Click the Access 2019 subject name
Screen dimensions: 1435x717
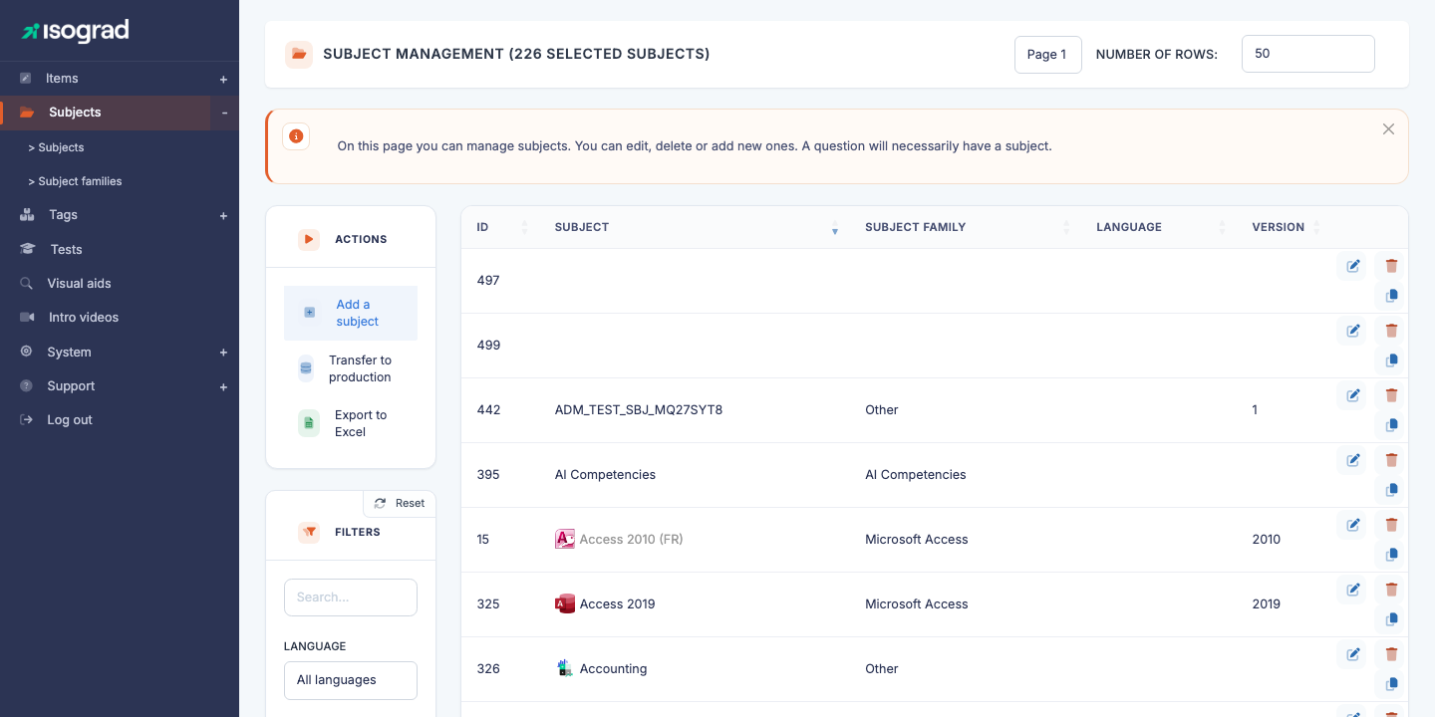click(x=618, y=604)
